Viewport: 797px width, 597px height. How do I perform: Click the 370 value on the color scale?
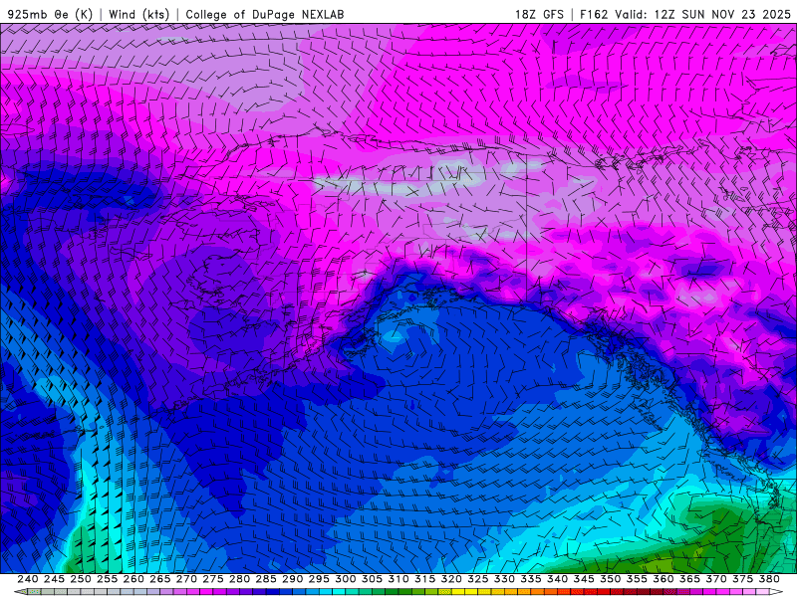pos(715,579)
